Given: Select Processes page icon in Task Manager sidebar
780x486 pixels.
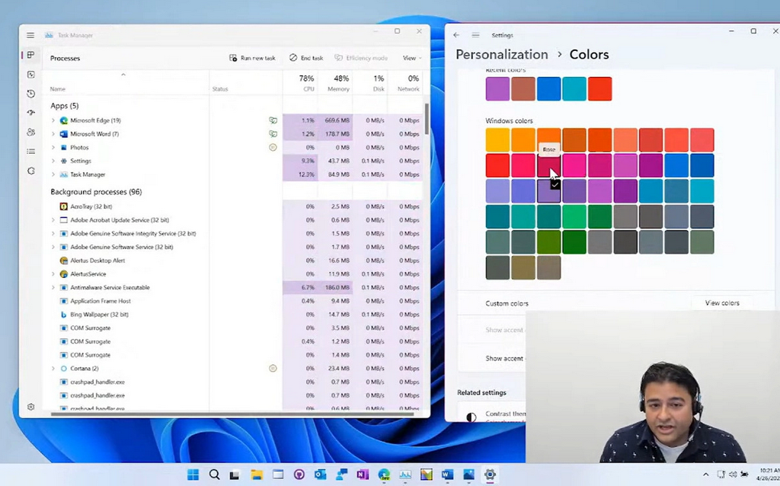Looking at the screenshot, I should click(30, 55).
